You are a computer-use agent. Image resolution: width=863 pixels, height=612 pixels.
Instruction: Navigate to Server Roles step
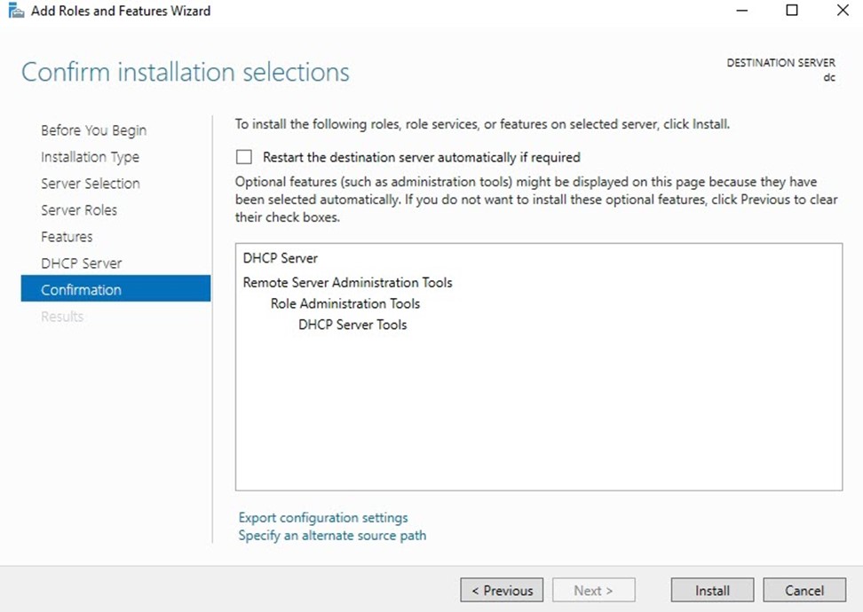click(79, 210)
